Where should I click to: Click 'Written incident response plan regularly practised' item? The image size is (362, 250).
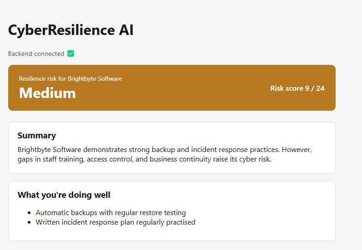coord(116,222)
